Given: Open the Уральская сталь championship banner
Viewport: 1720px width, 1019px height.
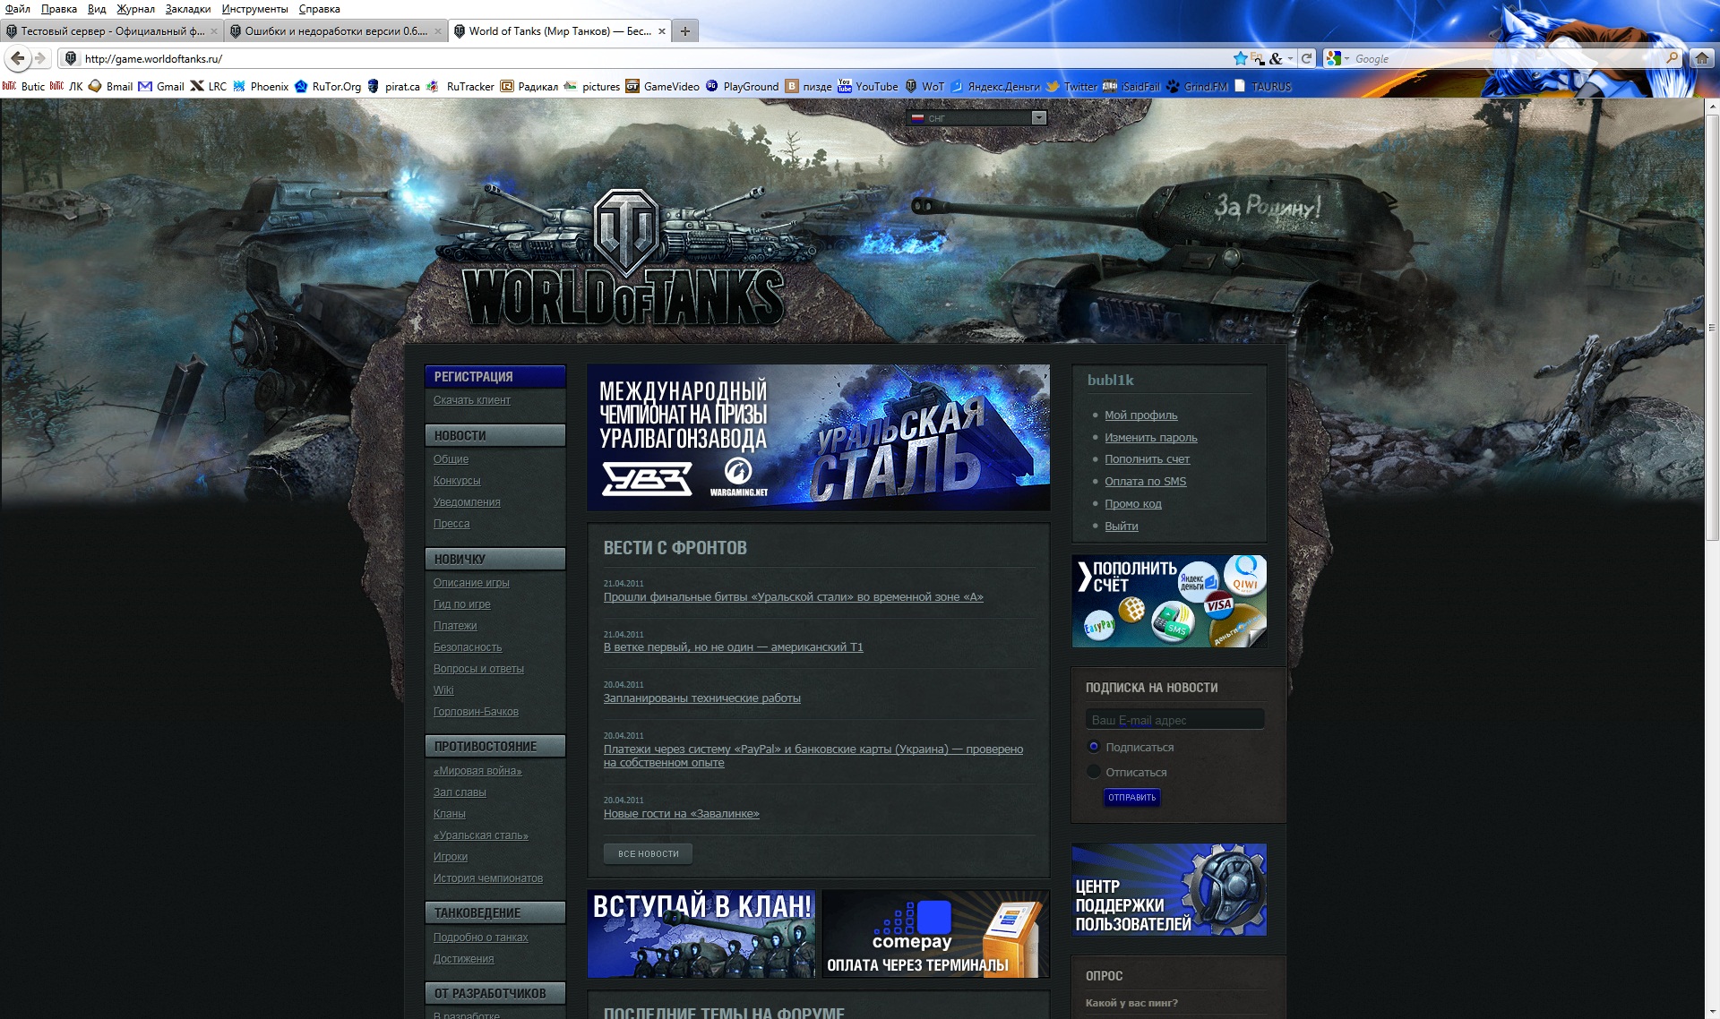Looking at the screenshot, I should [x=818, y=437].
